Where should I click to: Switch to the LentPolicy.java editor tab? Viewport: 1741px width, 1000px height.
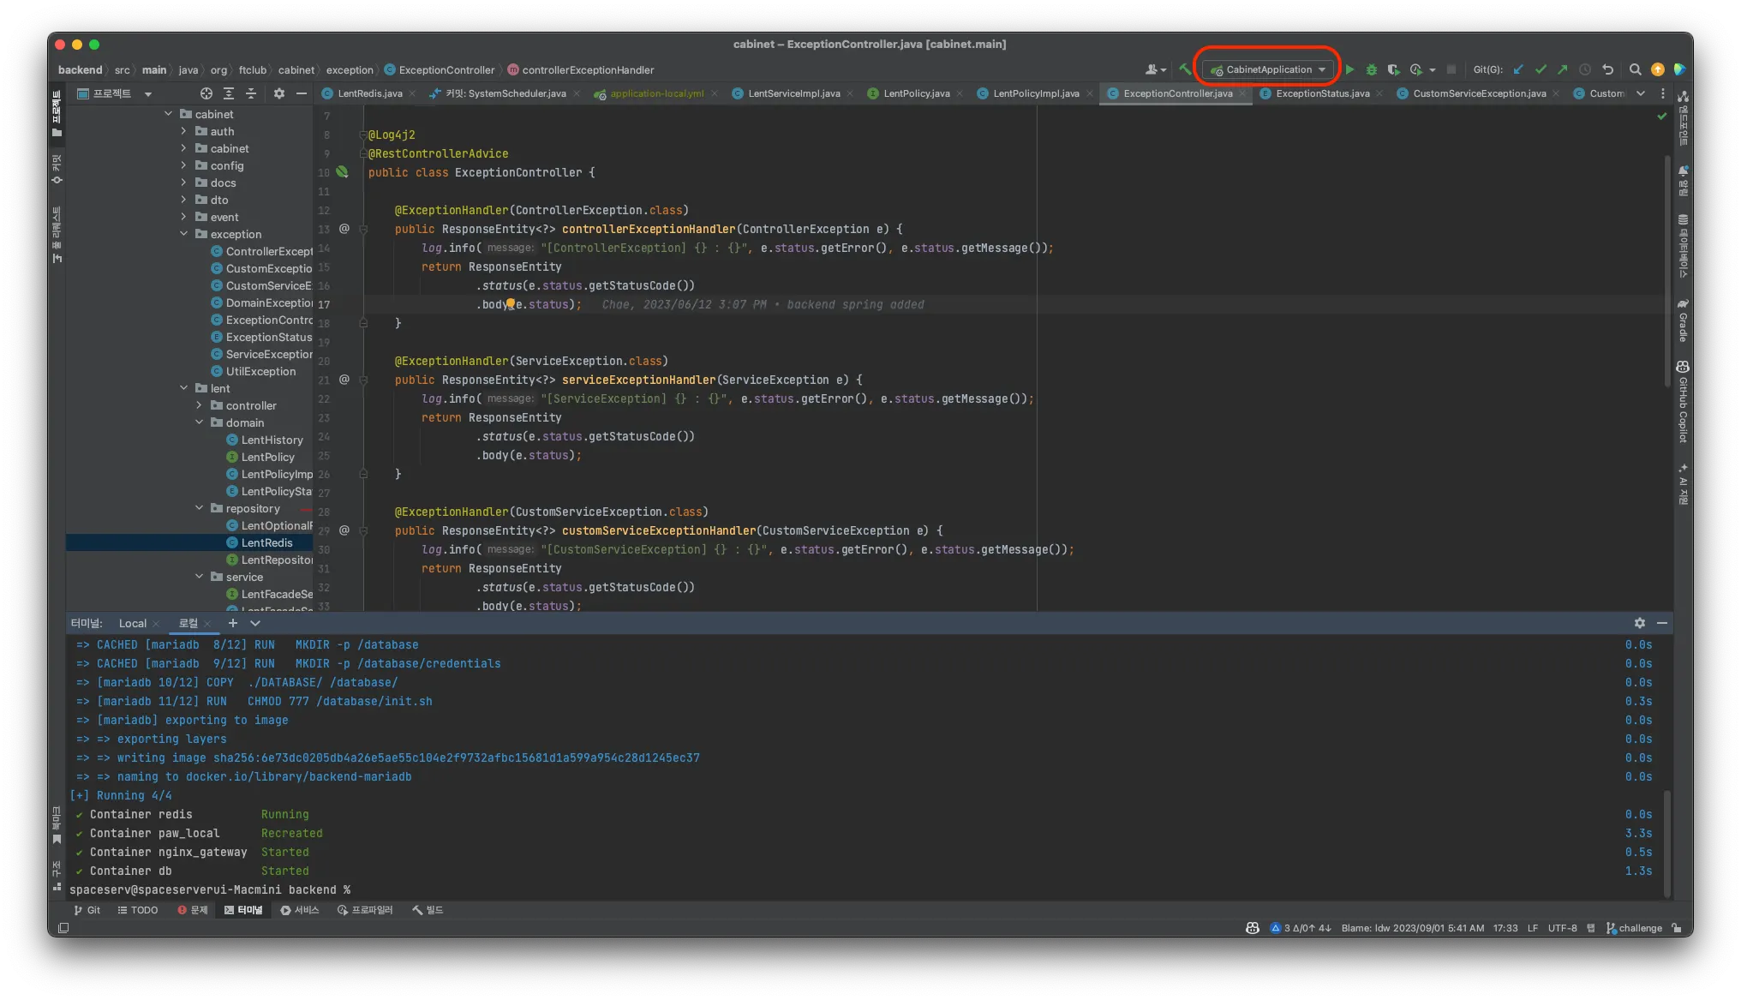916,93
